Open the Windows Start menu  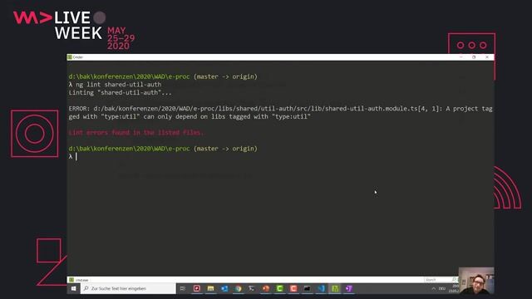point(73,288)
